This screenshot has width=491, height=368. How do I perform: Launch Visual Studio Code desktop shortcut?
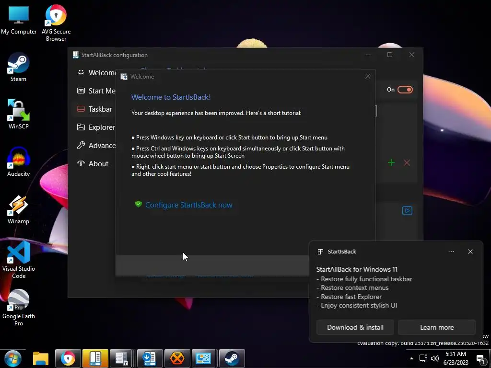point(19,260)
